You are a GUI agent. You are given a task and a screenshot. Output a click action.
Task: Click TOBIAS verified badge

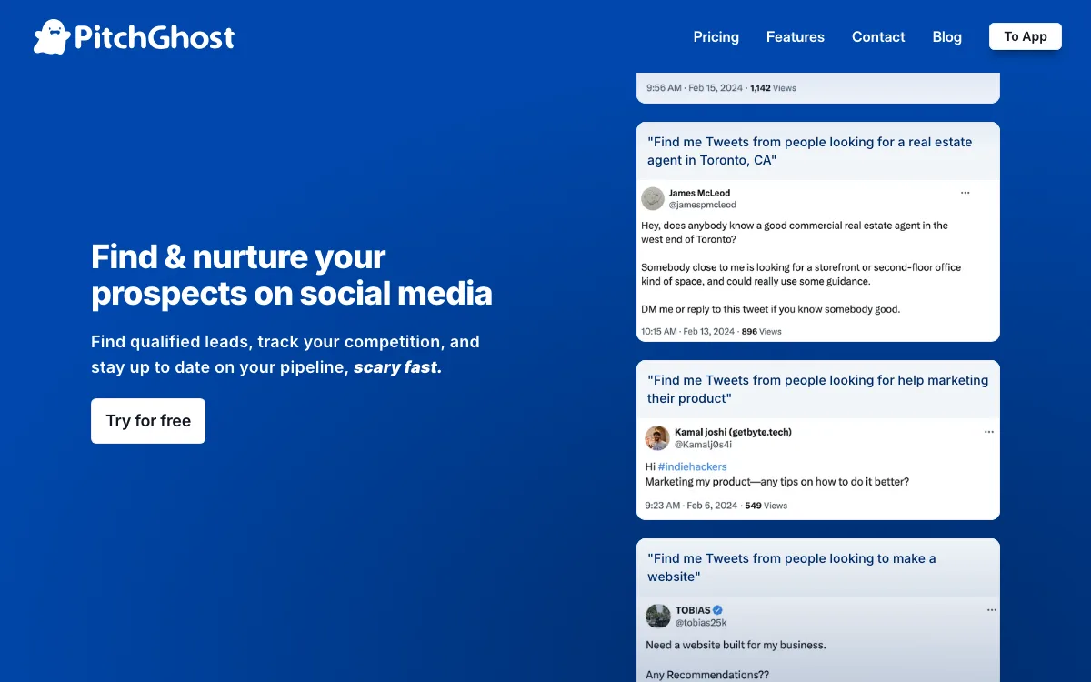click(x=717, y=610)
